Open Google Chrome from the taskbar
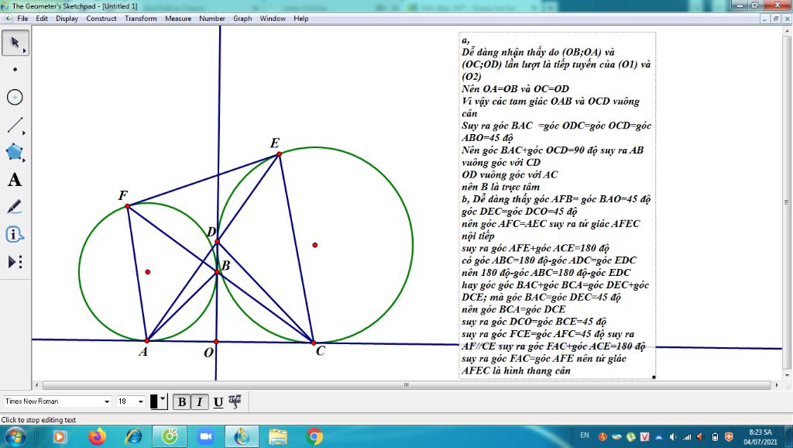793x448 pixels. pos(314,436)
